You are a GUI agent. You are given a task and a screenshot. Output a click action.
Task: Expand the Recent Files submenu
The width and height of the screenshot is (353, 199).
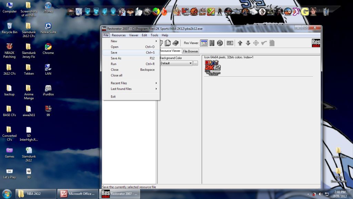[131, 83]
